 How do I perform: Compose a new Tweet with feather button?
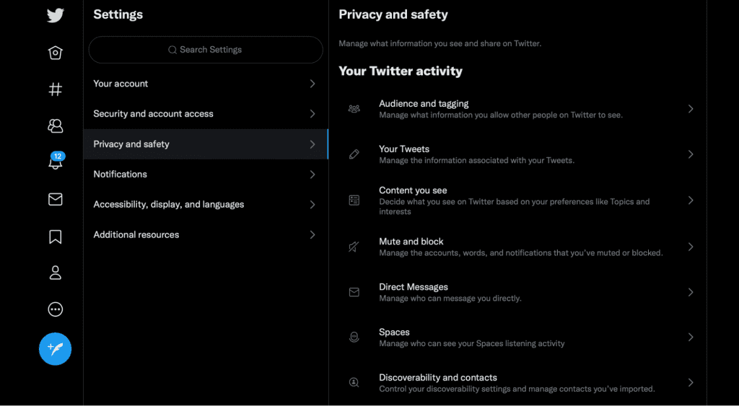coord(55,349)
